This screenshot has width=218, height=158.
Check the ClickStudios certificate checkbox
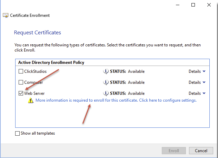pos(21,71)
